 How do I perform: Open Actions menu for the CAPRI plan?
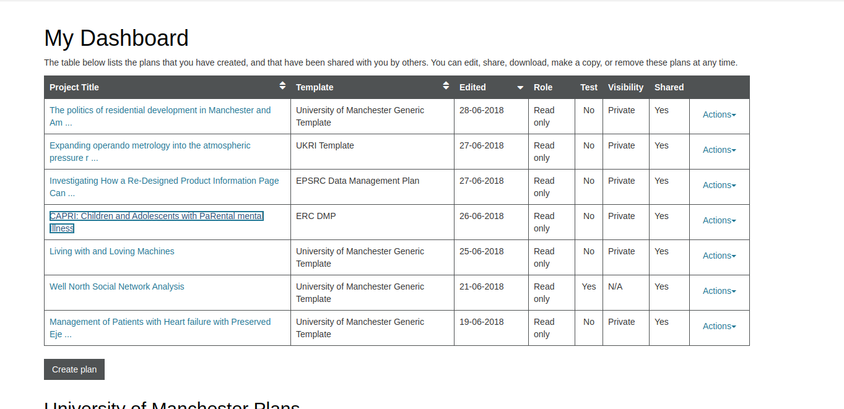pyautogui.click(x=718, y=220)
